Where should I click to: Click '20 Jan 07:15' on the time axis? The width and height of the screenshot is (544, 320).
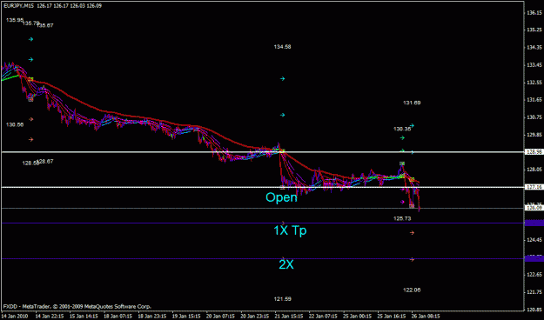pos(220,317)
